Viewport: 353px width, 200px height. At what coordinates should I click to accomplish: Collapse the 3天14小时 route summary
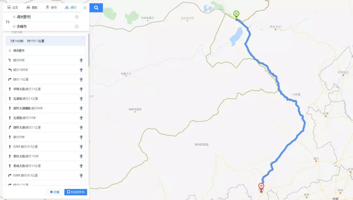coord(83,38)
